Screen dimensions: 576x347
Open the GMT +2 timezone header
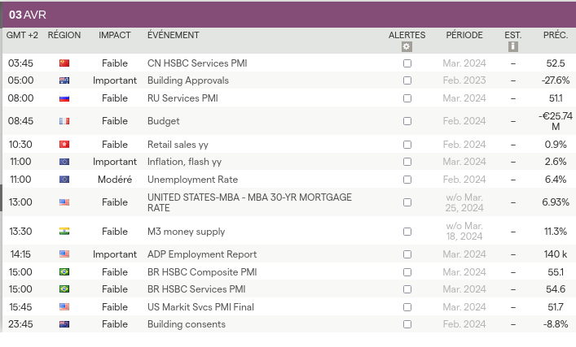pyautogui.click(x=22, y=36)
